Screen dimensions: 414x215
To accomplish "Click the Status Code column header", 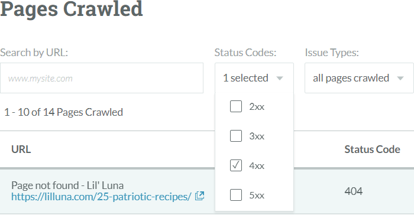I will point(372,149).
